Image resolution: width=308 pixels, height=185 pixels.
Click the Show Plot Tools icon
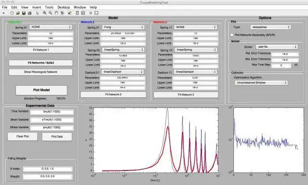[96, 13]
